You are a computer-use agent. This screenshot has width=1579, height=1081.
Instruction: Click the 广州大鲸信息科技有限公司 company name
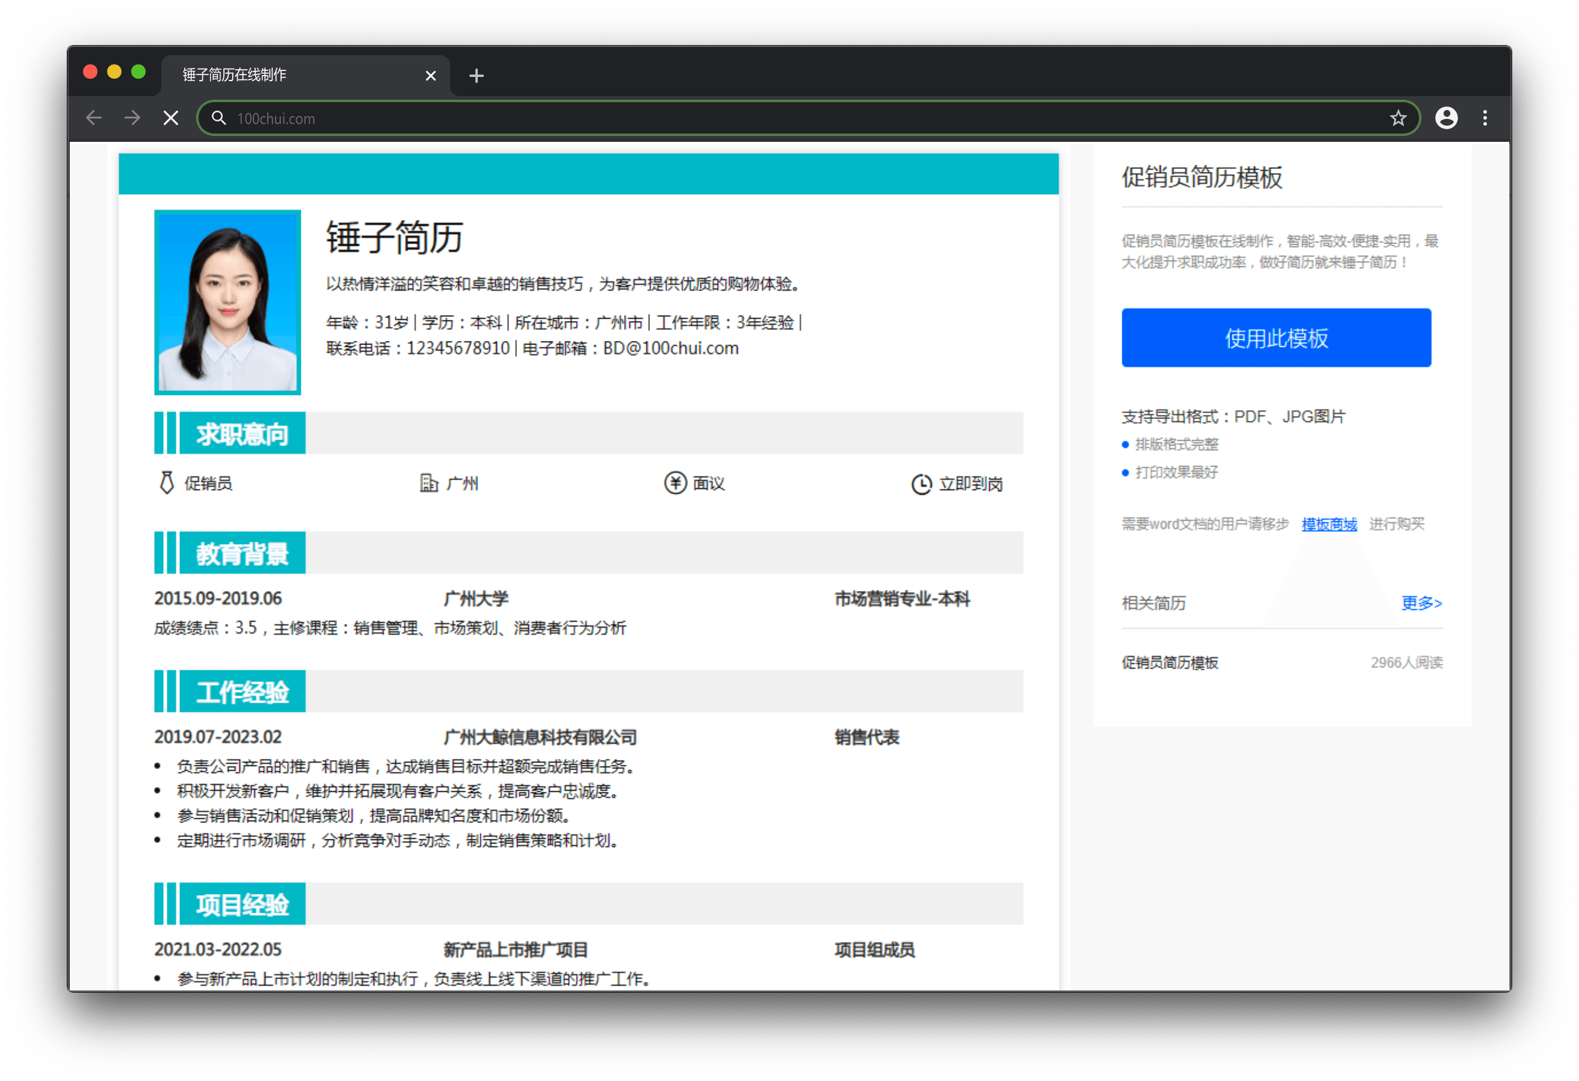tap(539, 736)
